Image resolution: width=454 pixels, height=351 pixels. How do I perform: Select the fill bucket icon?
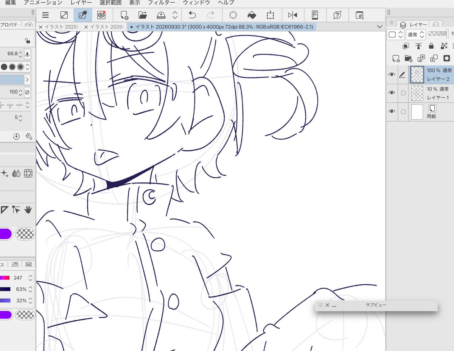(x=252, y=15)
